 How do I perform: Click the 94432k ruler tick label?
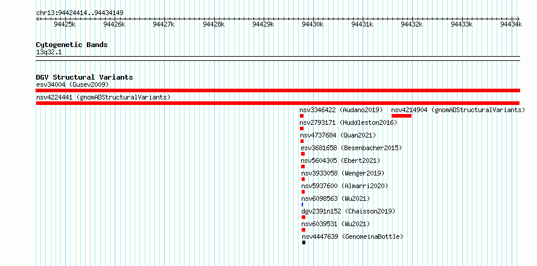(x=412, y=24)
